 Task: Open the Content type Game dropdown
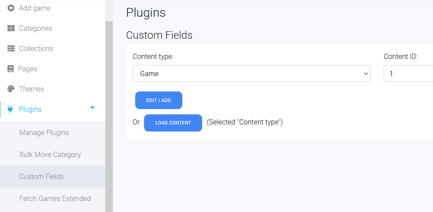(x=251, y=73)
